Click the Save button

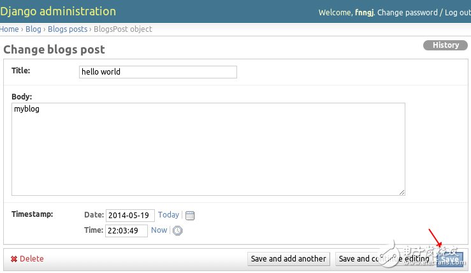point(450,259)
